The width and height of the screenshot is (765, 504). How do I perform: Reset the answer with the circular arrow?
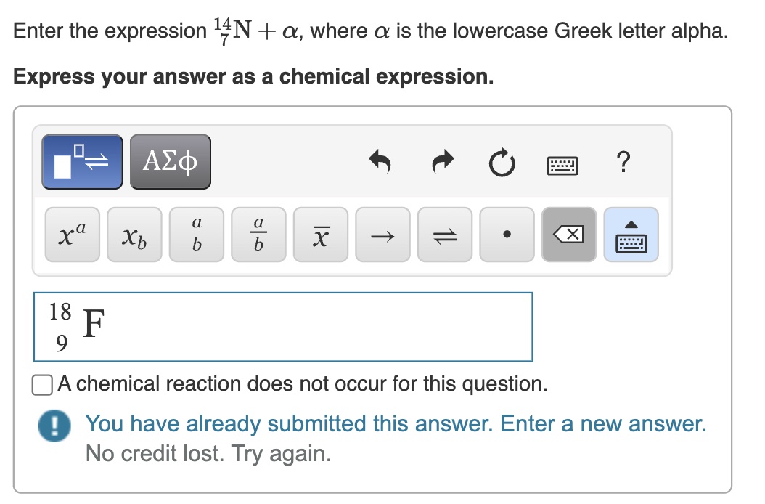[503, 163]
